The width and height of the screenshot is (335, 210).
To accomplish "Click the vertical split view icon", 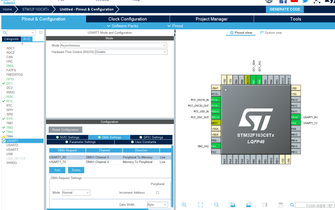I will (265, 205).
